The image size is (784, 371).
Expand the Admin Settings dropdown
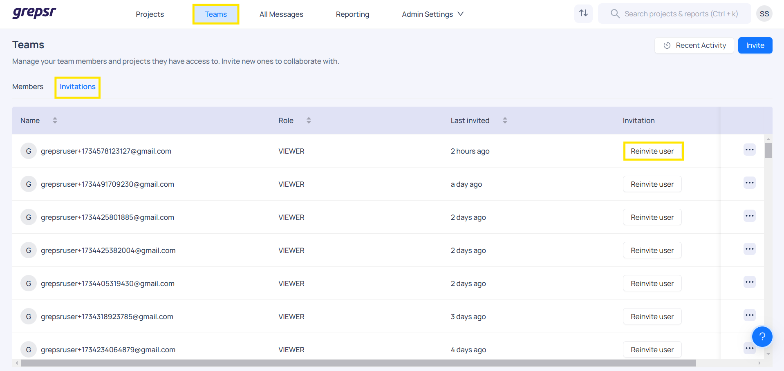point(432,14)
